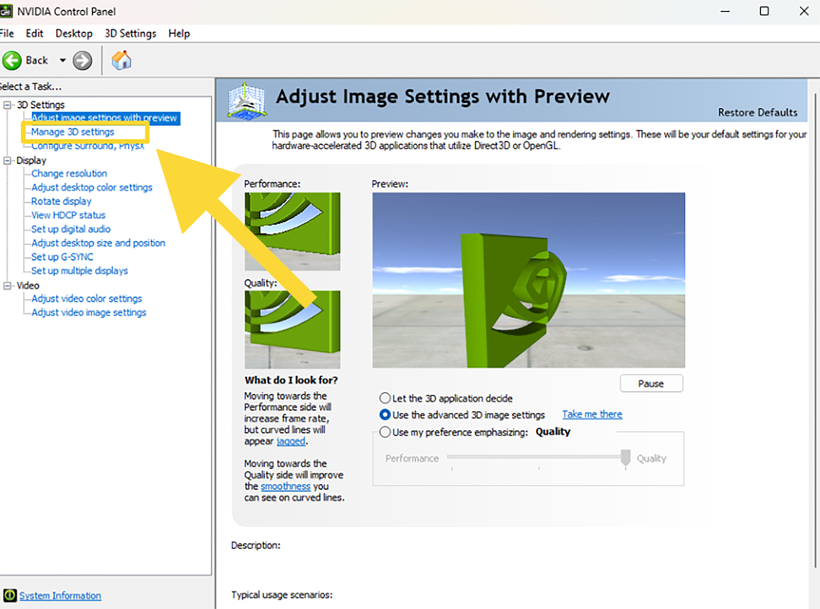Click the NVIDIA Control Panel title icon
Image resolution: width=820 pixels, height=609 pixels.
tap(6, 11)
